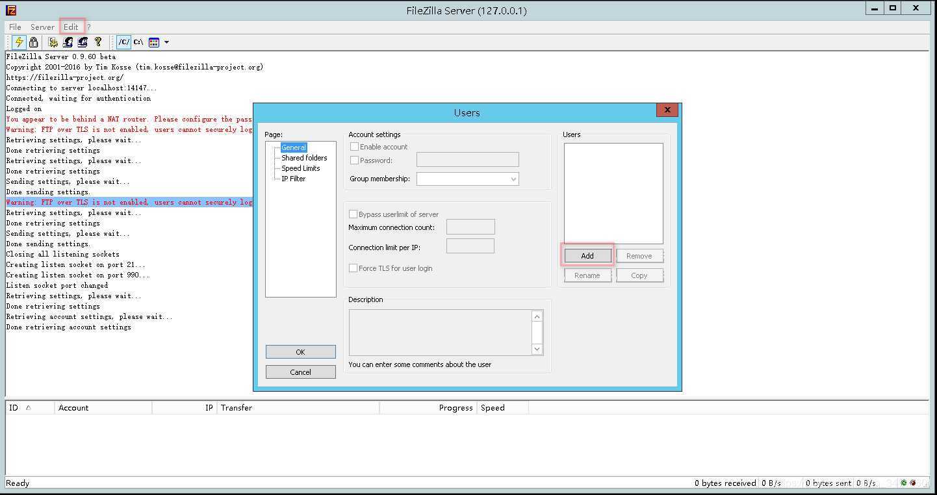
Task: Click inside the Description text area
Action: [x=440, y=333]
